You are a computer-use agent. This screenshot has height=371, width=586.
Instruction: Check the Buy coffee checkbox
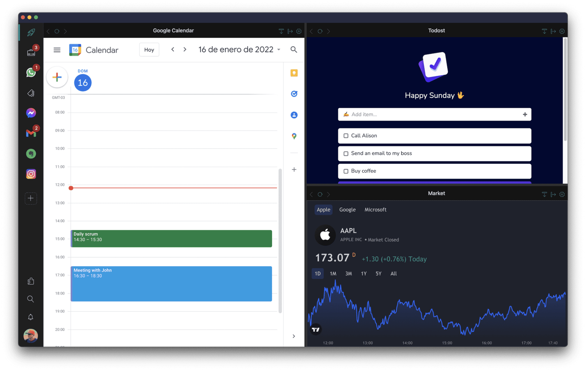[x=346, y=171]
